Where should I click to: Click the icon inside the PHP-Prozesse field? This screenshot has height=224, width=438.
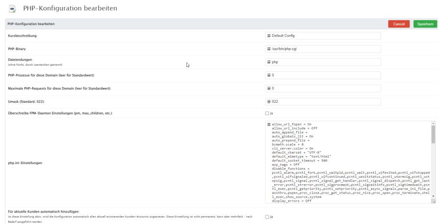[269, 75]
